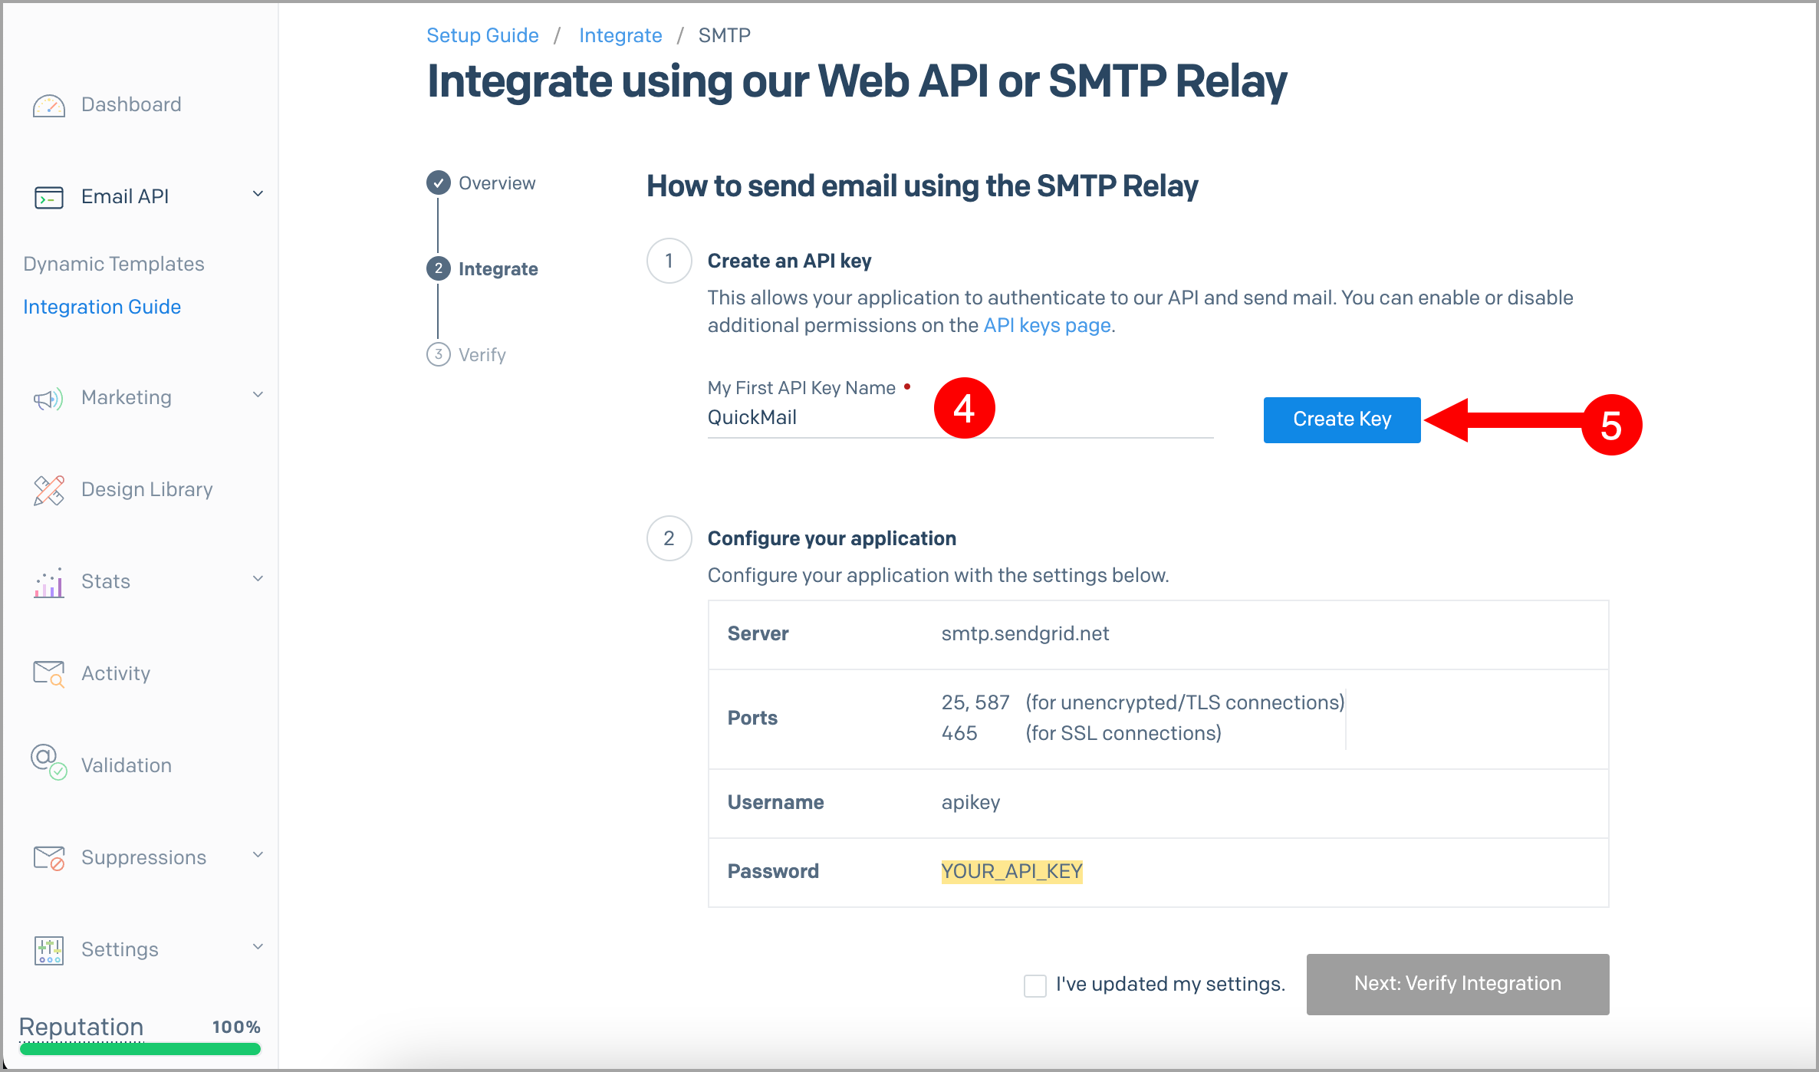
Task: Open Activity menu item
Action: click(116, 673)
